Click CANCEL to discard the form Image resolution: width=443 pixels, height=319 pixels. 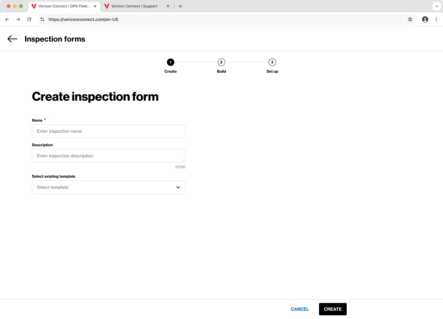tap(300, 309)
